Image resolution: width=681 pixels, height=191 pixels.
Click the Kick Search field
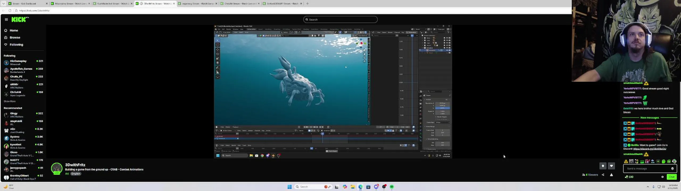click(x=340, y=19)
